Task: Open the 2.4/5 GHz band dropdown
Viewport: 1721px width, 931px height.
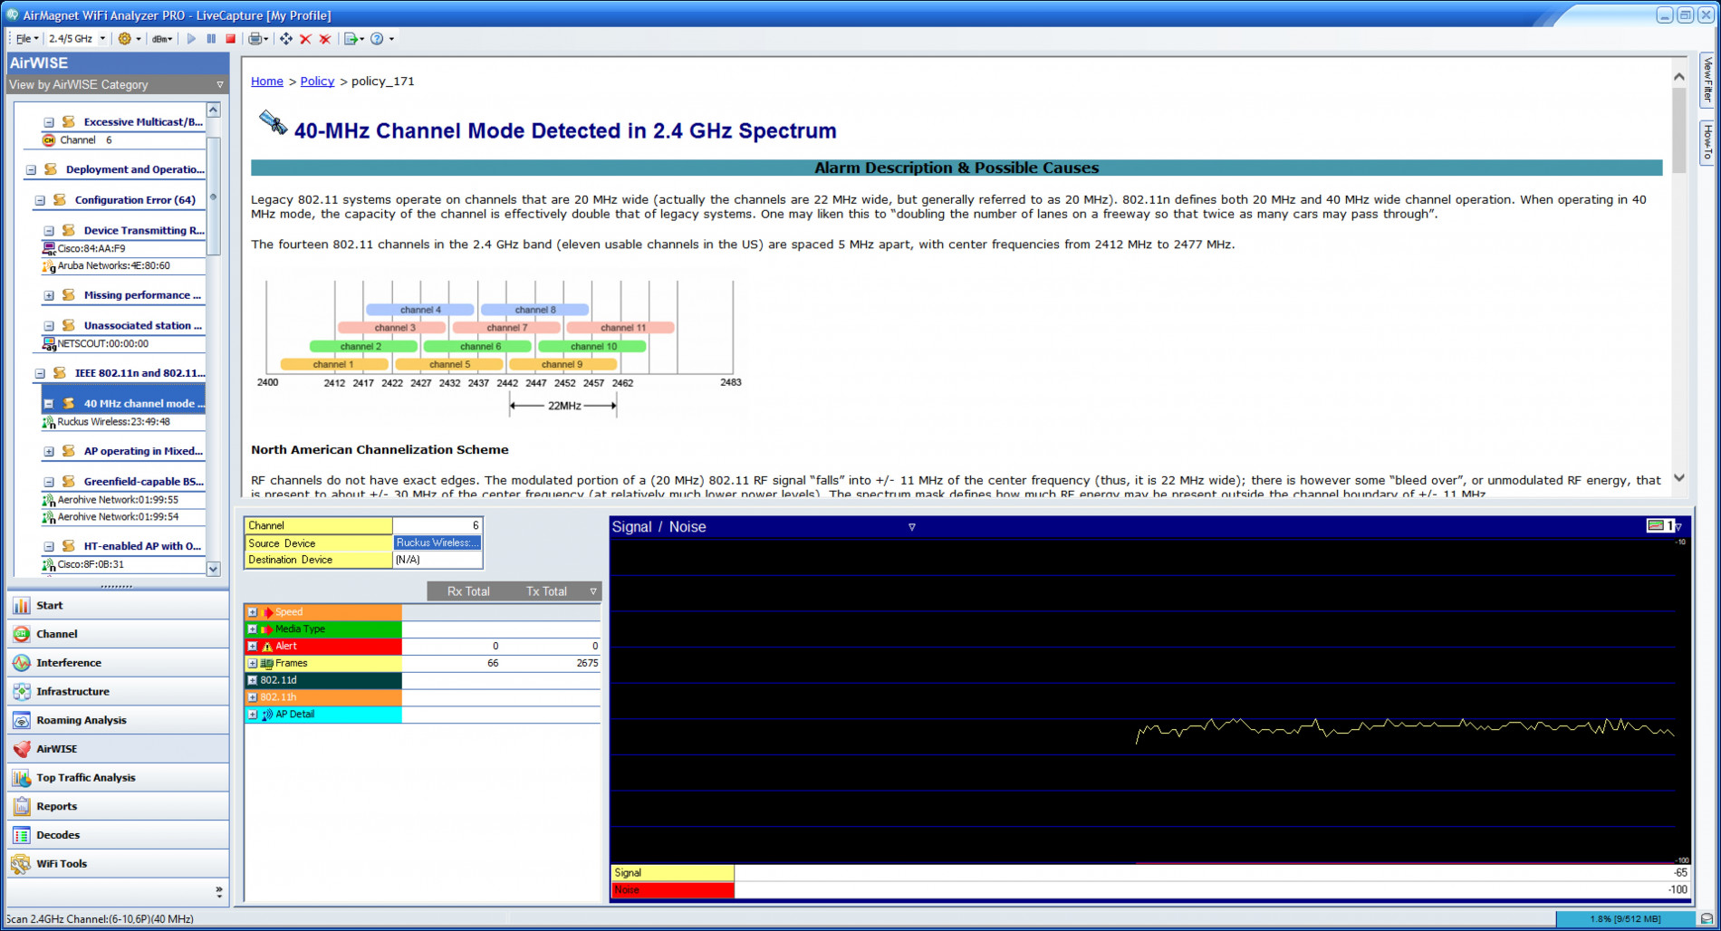Action: 76,39
